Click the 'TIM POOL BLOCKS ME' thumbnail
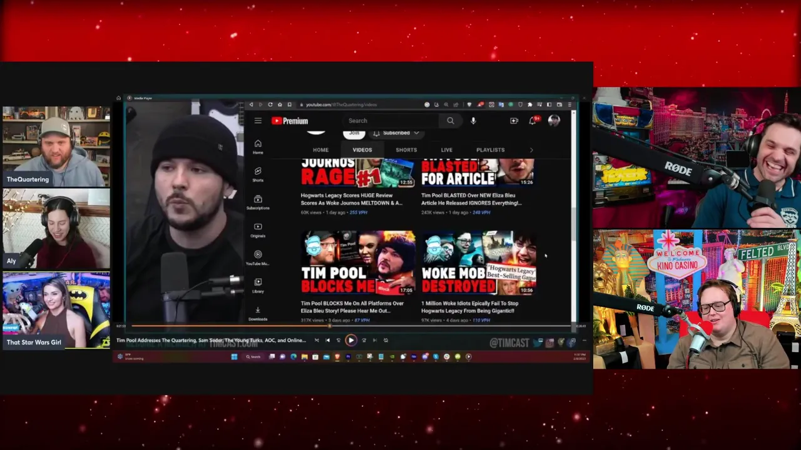Screen dimensions: 801x450 (x=357, y=262)
